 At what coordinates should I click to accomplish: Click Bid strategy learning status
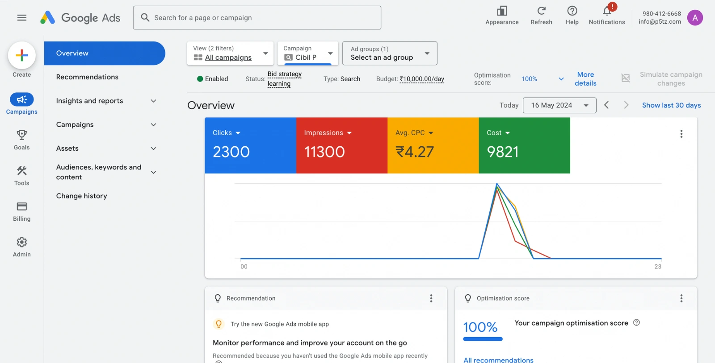coord(285,79)
